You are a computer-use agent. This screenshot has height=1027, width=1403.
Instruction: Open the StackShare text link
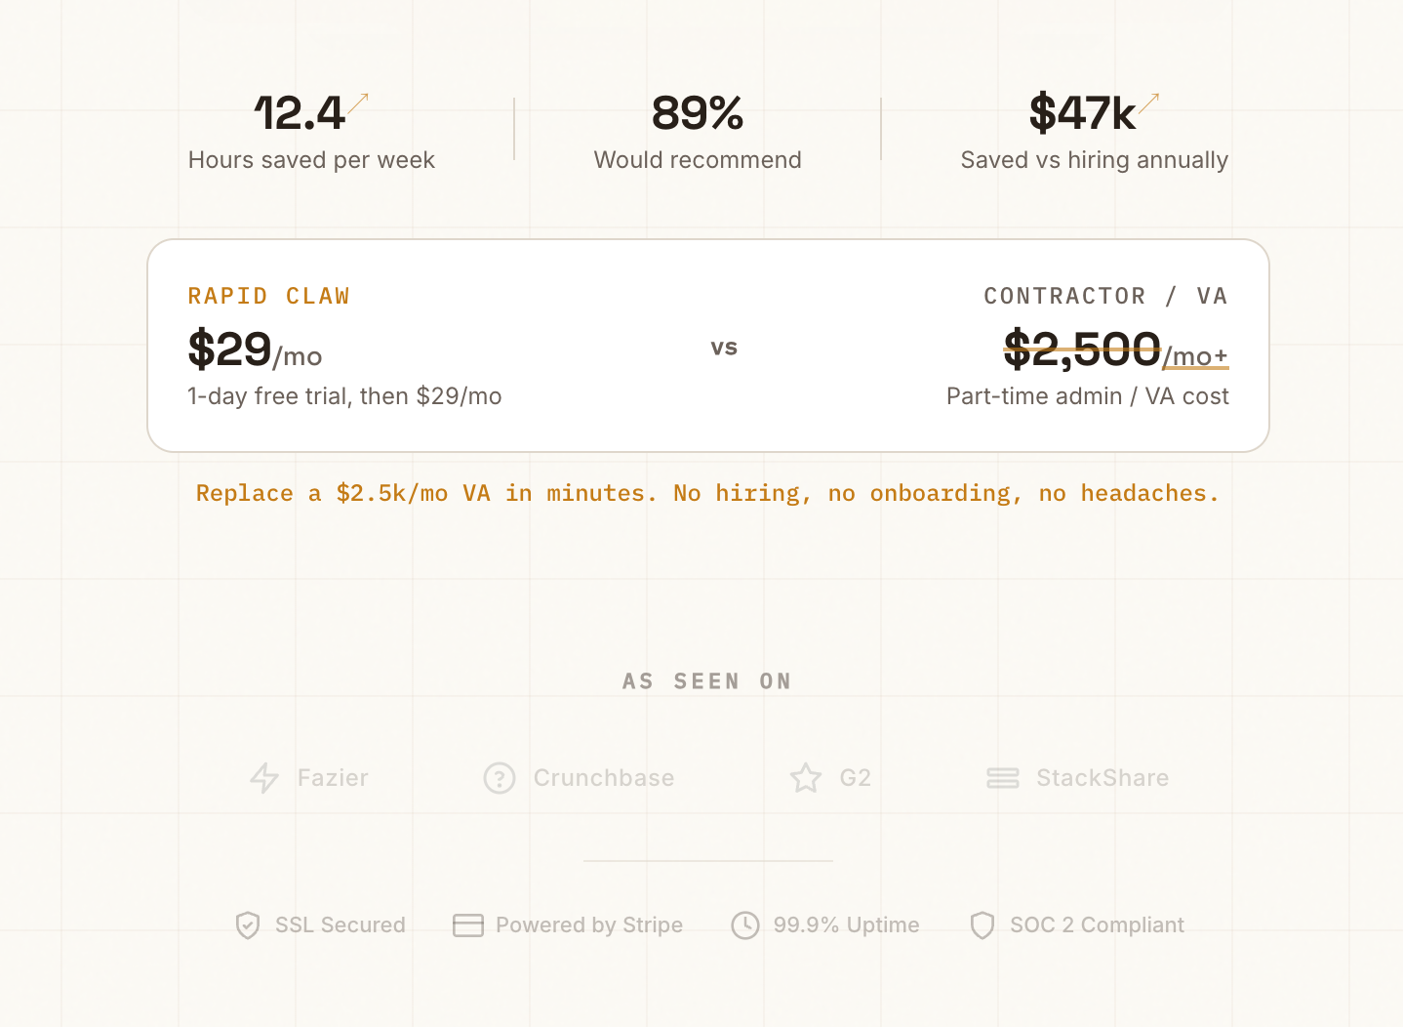point(1102,778)
